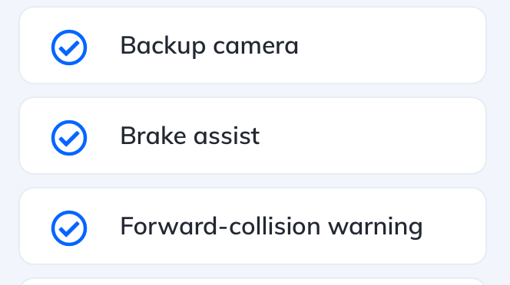Click empty space right of Backup camera text
510x285 pixels.
click(x=390, y=45)
